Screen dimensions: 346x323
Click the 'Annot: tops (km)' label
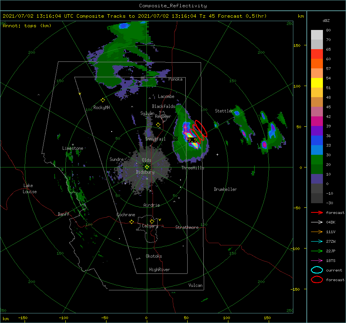coord(27,26)
